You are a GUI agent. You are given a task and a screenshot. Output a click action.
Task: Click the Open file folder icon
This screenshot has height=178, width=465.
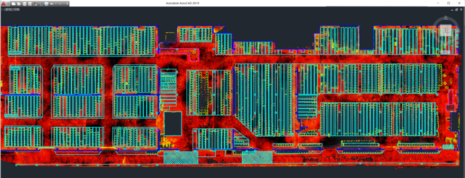pos(19,4)
